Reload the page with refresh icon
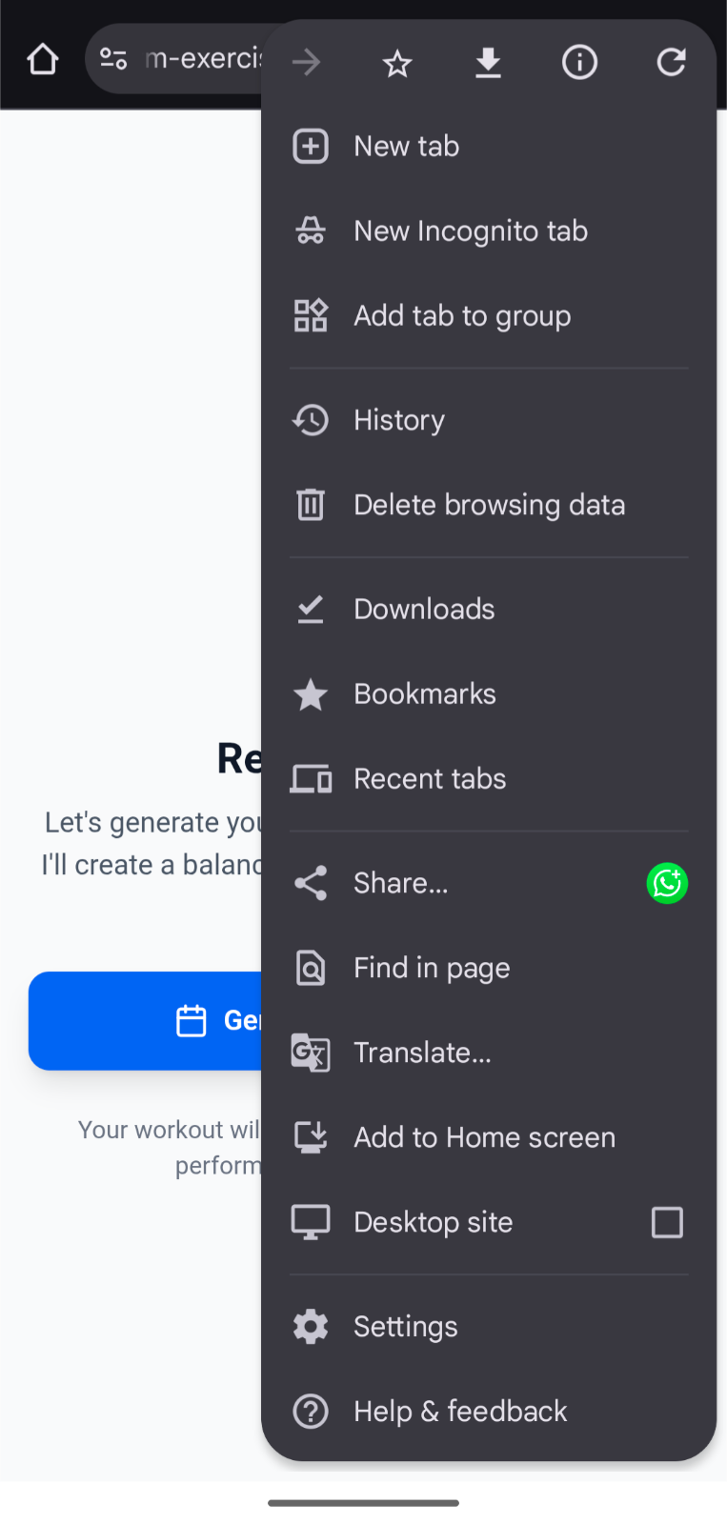727x1524 pixels. 671,64
